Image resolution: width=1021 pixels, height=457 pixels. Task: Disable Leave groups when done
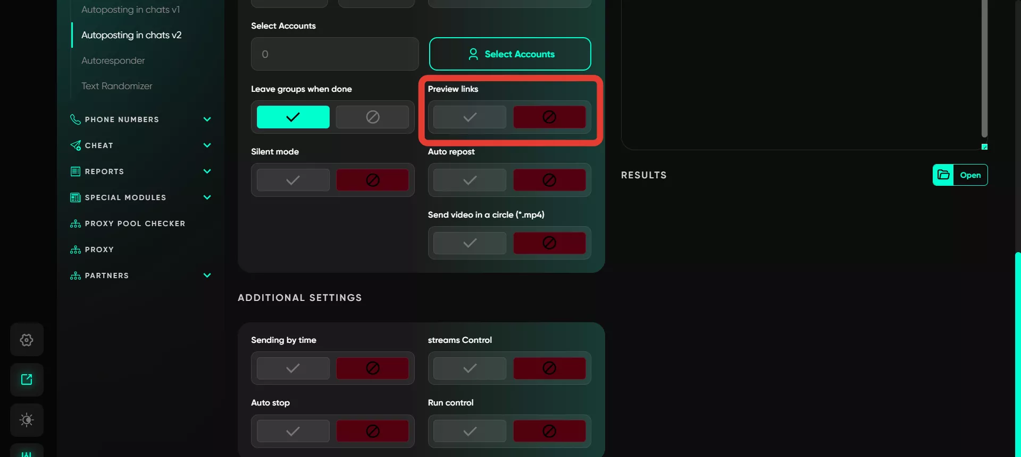pos(372,117)
